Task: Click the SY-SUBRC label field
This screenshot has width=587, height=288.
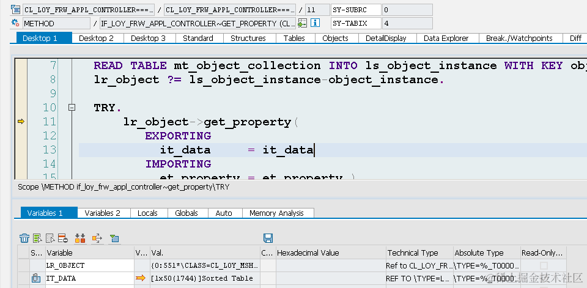Action: click(356, 9)
